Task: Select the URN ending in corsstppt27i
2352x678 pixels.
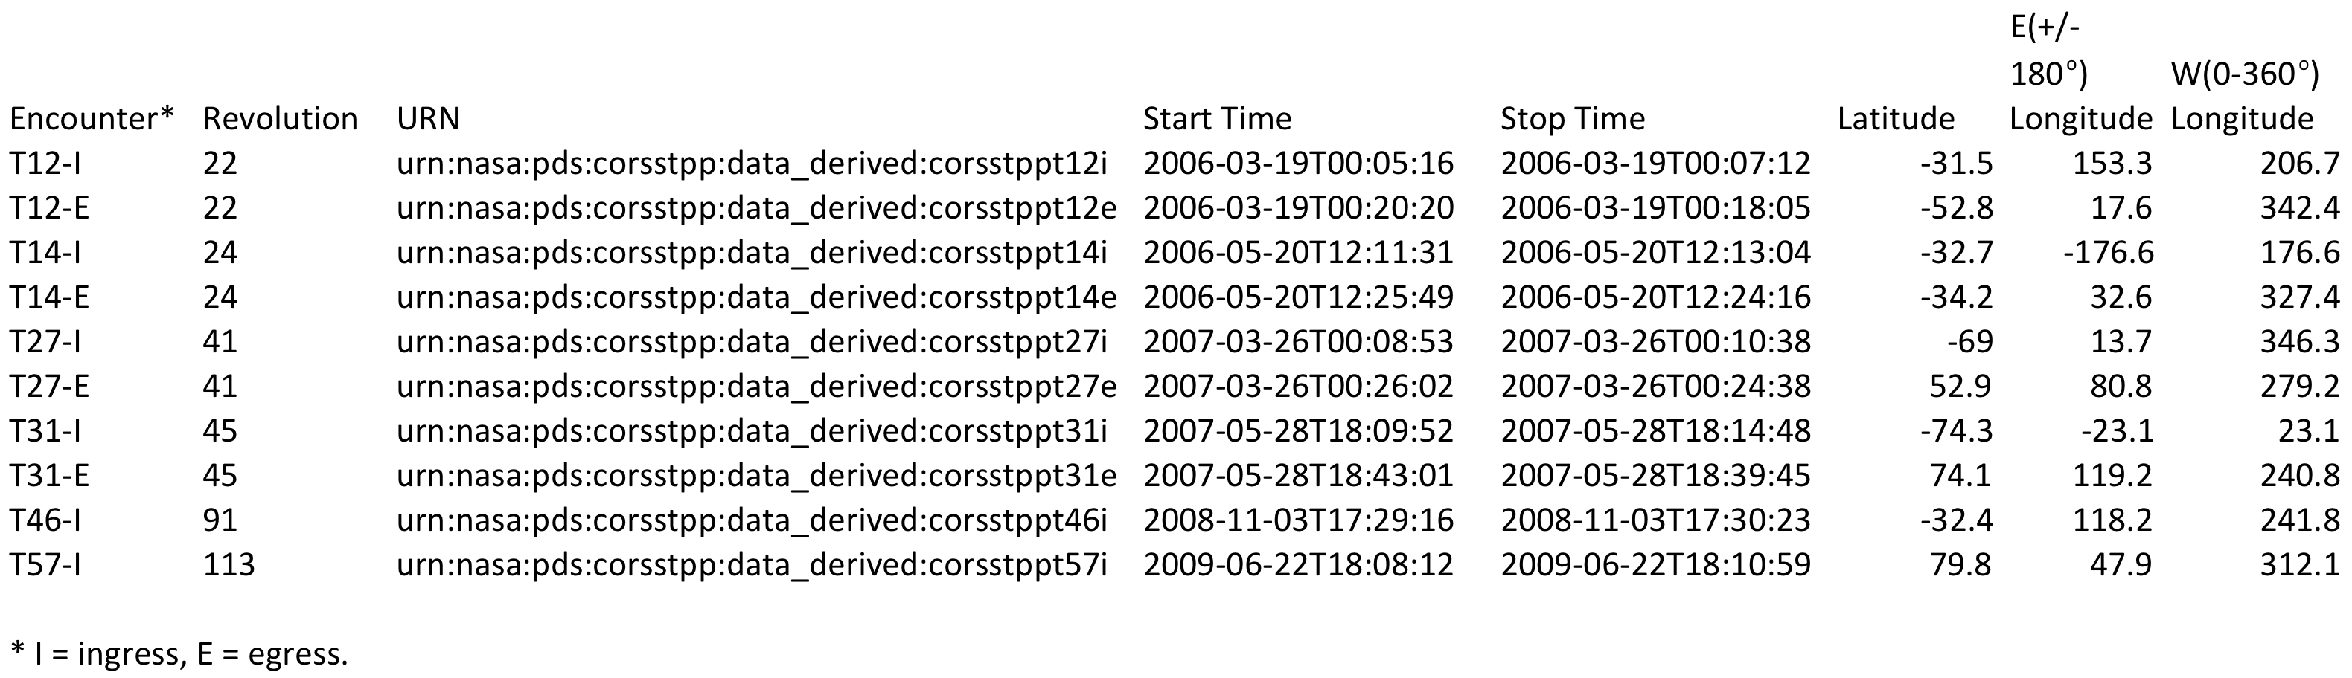Action: tap(752, 341)
